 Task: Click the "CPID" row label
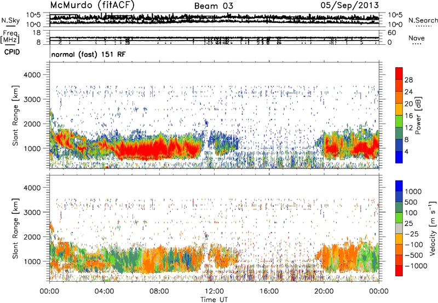[12, 52]
